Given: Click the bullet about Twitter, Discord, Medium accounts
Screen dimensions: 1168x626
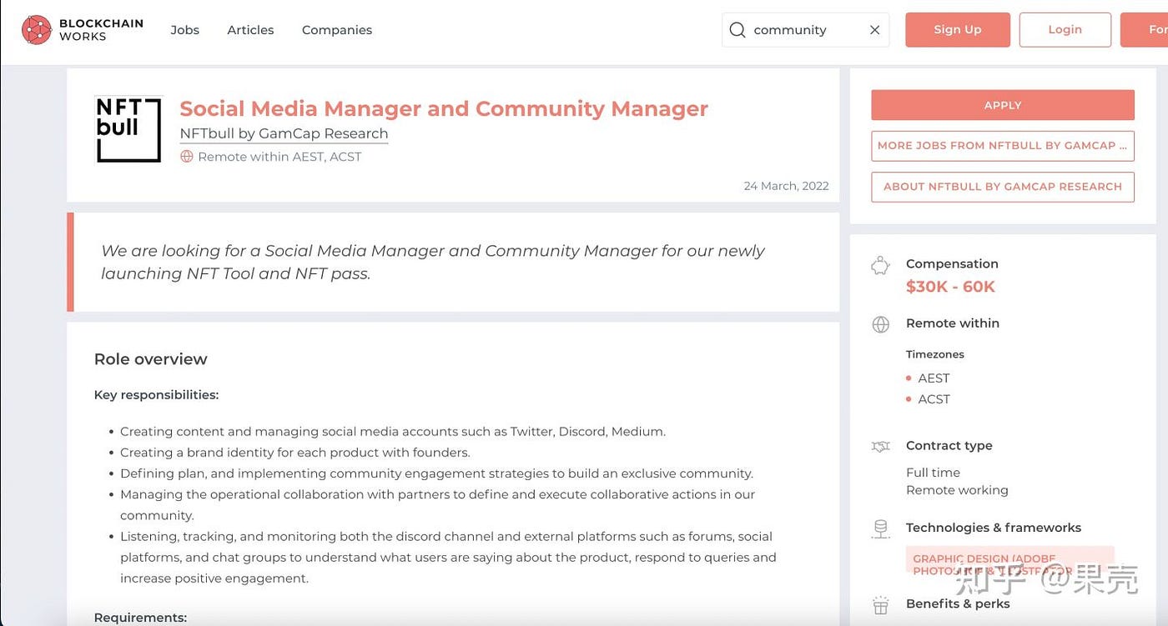Looking at the screenshot, I should 393,432.
